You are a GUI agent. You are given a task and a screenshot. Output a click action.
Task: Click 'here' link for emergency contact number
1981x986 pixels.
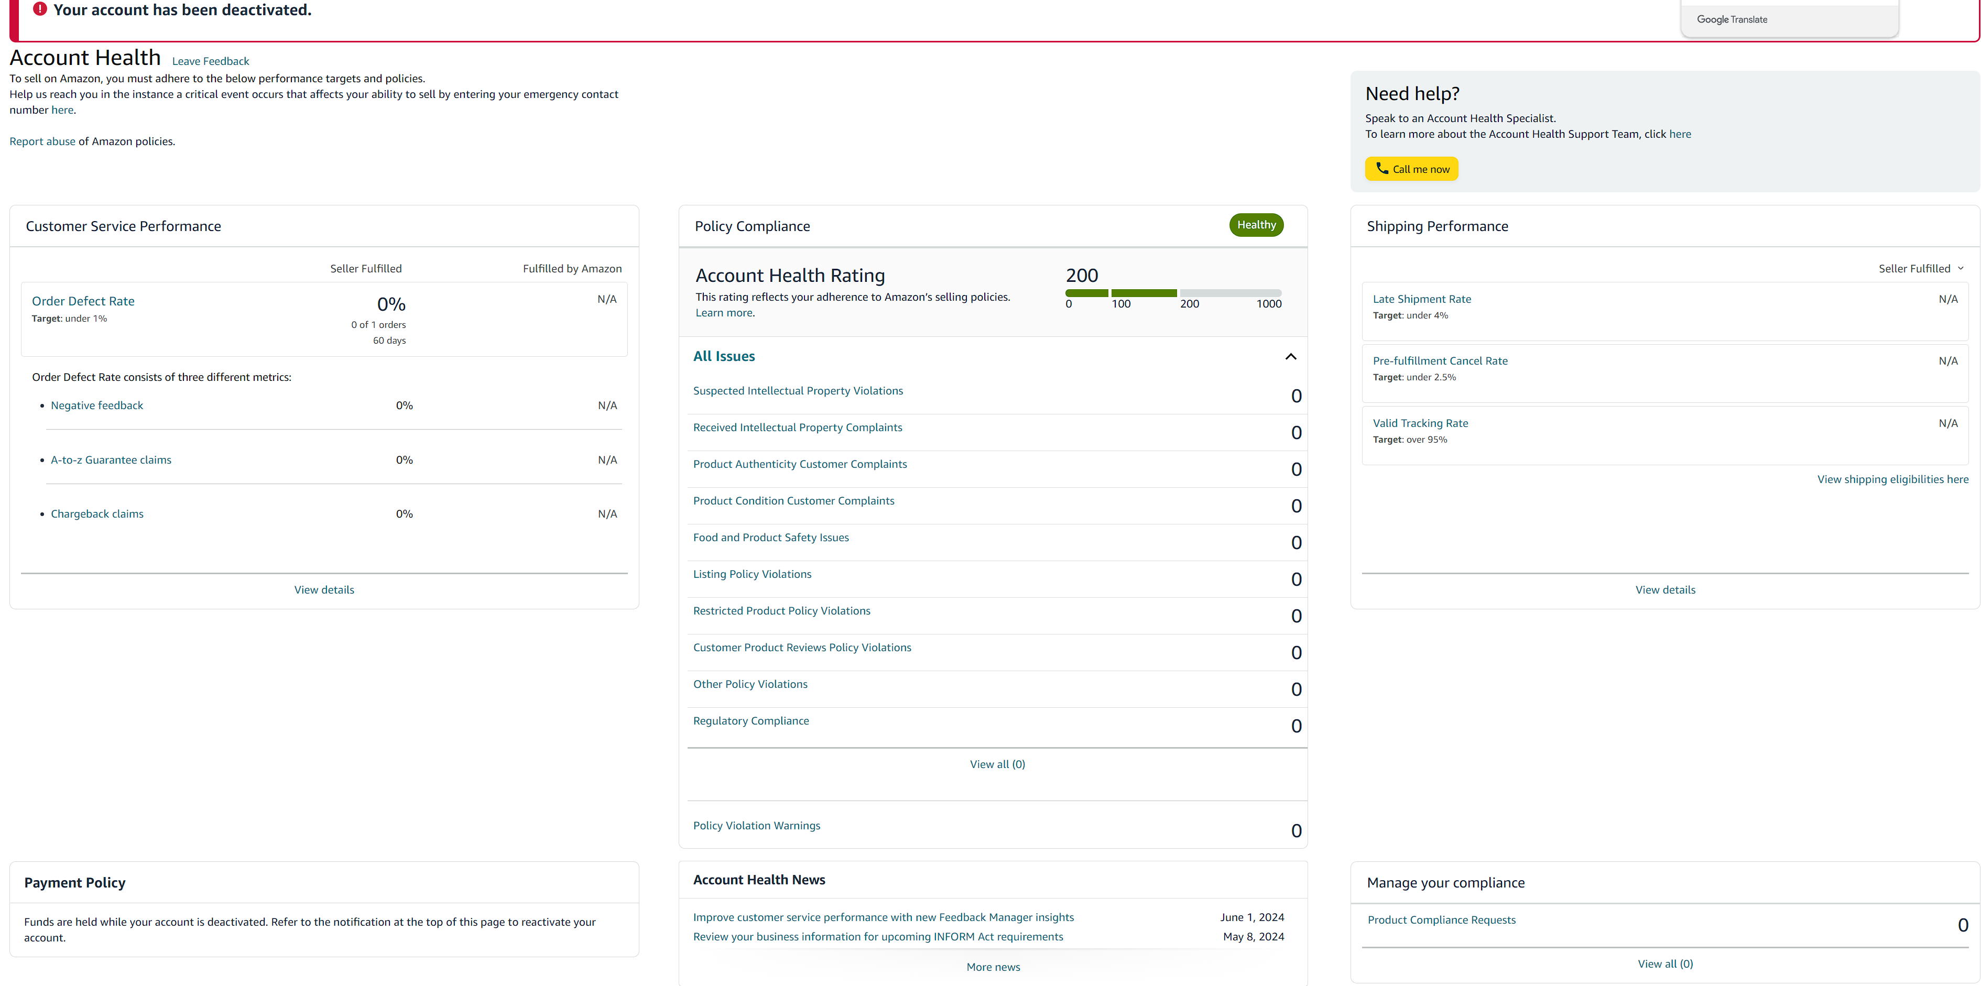click(62, 110)
